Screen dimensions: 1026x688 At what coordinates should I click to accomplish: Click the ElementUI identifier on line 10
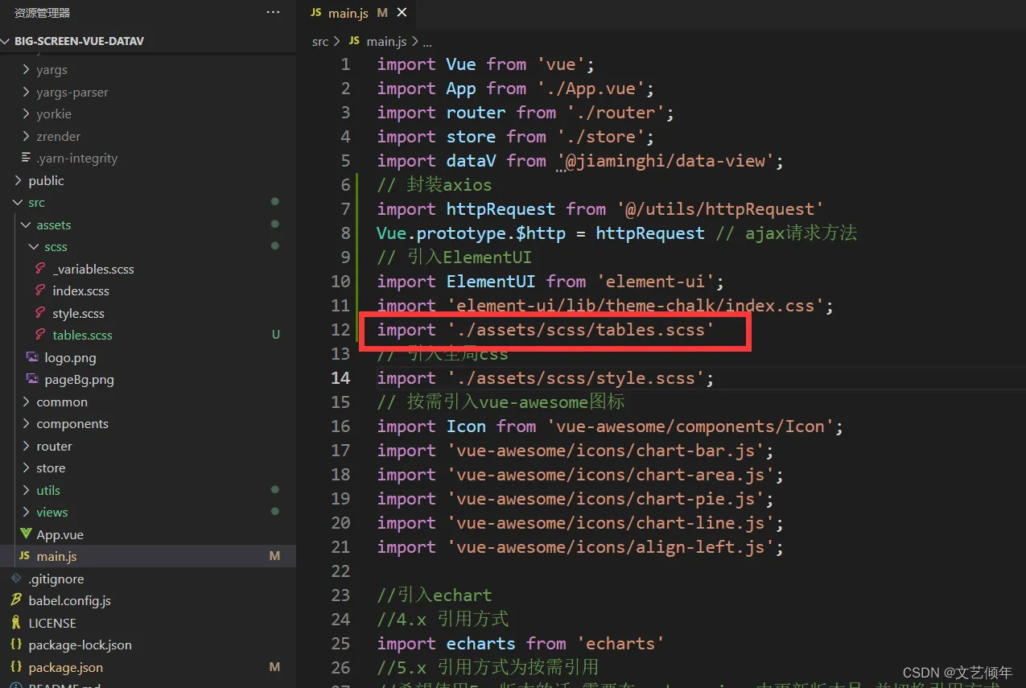tap(491, 282)
